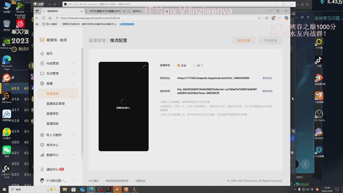Click 微信视频号运营规范 footer link
The width and height of the screenshot is (343, 193).
(117, 181)
